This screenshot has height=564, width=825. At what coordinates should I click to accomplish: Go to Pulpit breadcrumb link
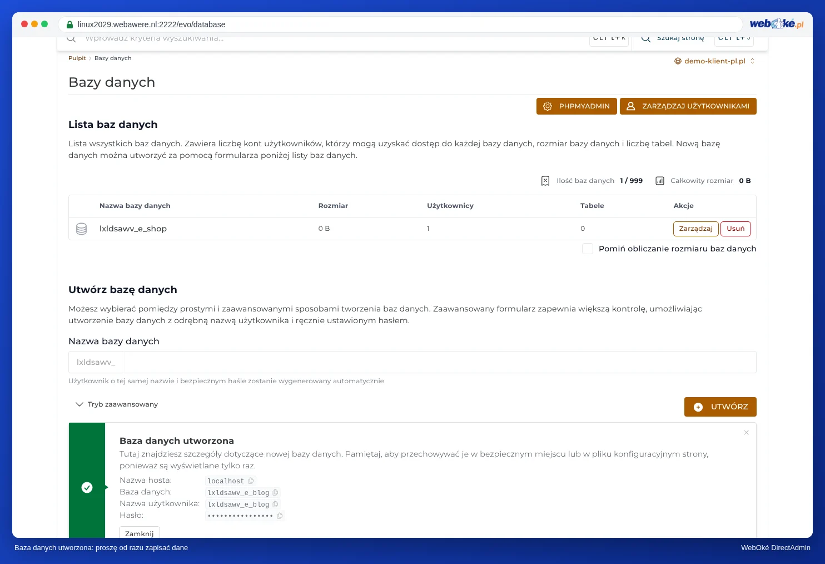[x=77, y=58]
